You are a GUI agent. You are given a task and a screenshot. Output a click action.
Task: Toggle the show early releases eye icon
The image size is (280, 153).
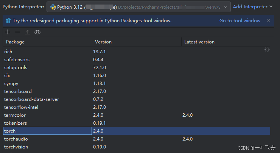click(x=37, y=32)
